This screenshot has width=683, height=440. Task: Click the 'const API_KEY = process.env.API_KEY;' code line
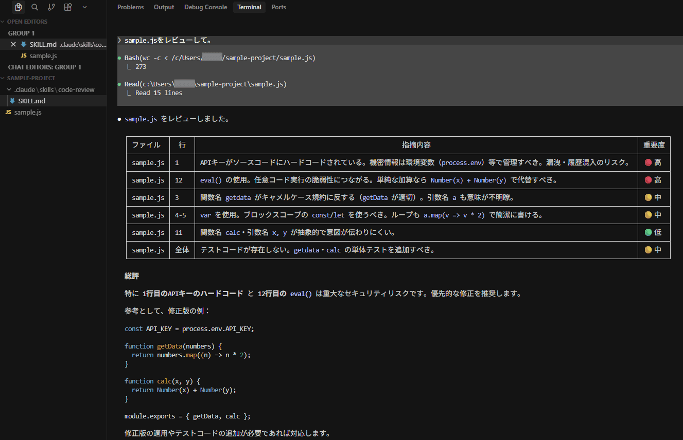[189, 328]
